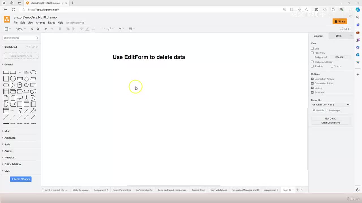
Task: Click Clear Default Style button
Action: 331,123
